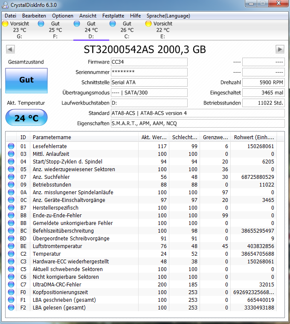Image resolution: width=290 pixels, height=324 pixels.
Task: Click status orb for Anz. Suchfehler
Action: (11, 177)
